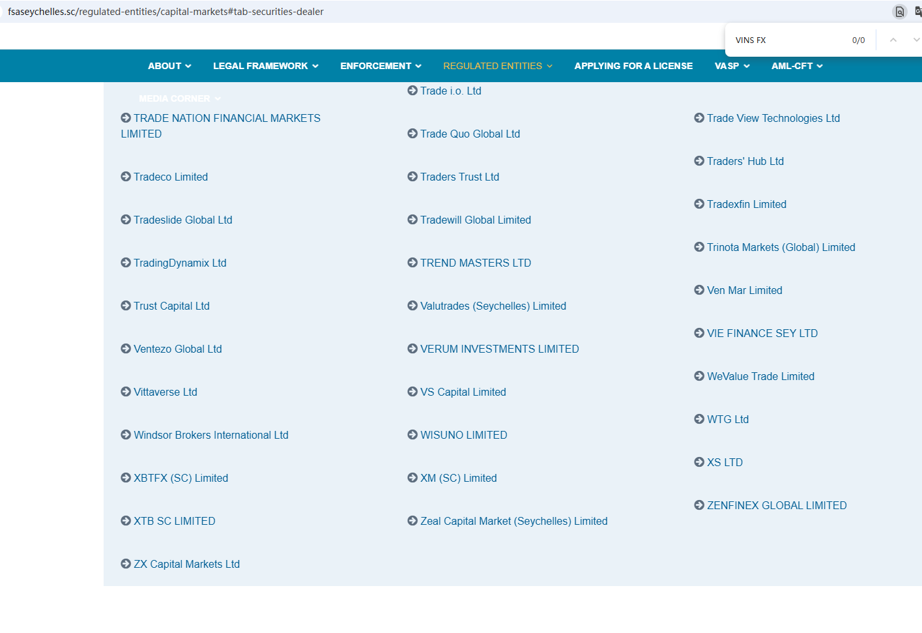The width and height of the screenshot is (922, 633).
Task: Open ZENFINEX GLOBAL LIMITED entry
Action: (777, 505)
